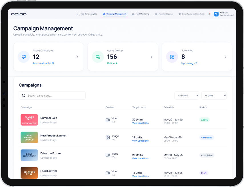Open the Real-Time Analytics tab
245x188 pixels.
[x=87, y=14]
